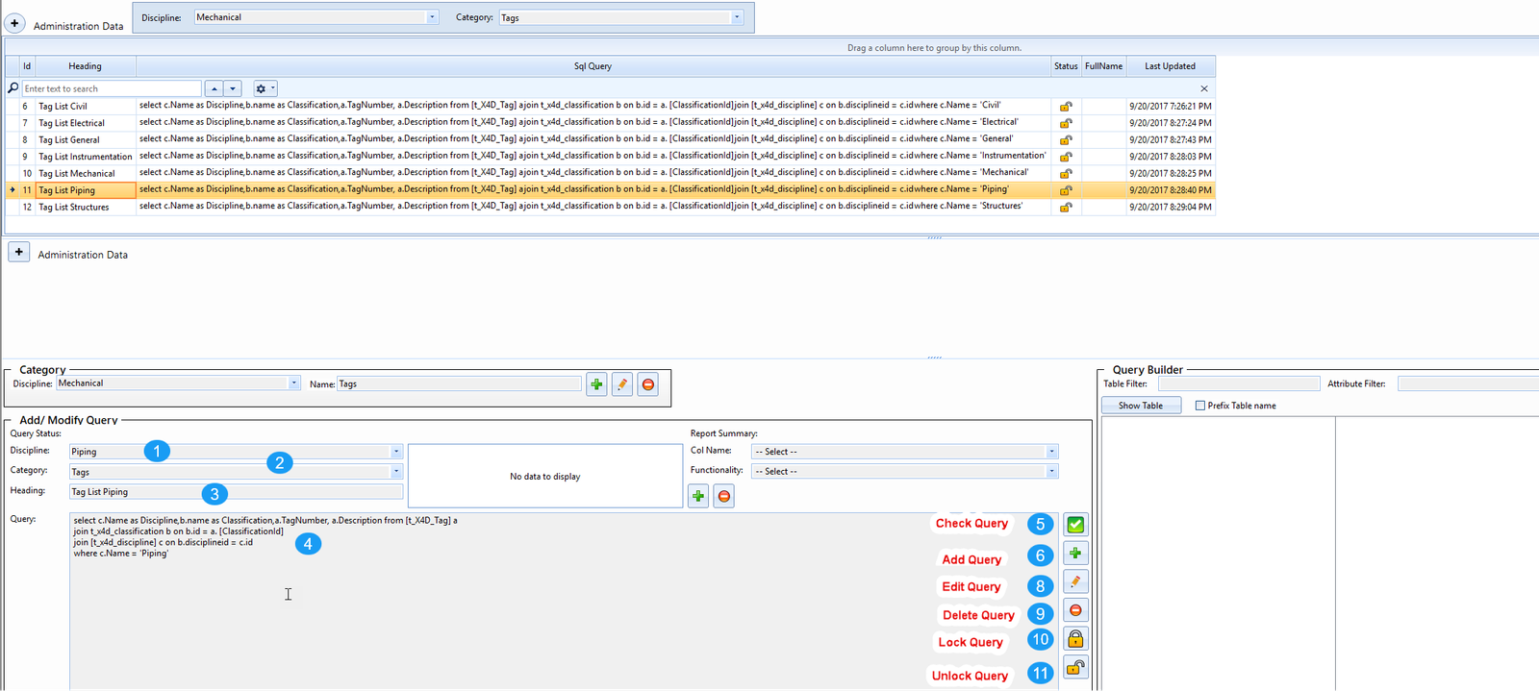Click the Edit Query pencil icon
This screenshot has height=691, width=1539.
click(1075, 582)
